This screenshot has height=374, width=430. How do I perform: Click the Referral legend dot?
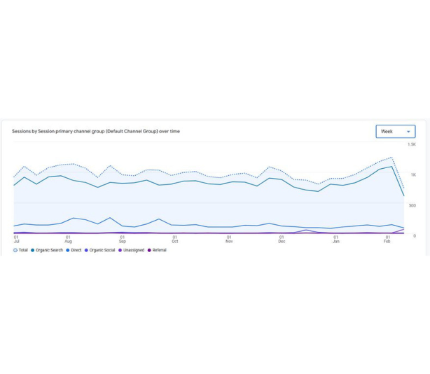149,250
